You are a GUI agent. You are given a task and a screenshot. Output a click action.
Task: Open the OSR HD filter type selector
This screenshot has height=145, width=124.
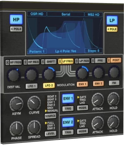point(37,14)
